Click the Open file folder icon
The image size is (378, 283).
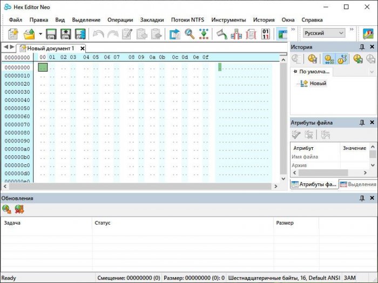(x=29, y=34)
